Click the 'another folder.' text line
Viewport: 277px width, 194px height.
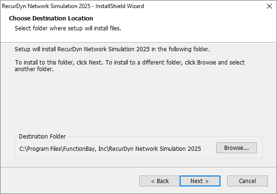34,69
